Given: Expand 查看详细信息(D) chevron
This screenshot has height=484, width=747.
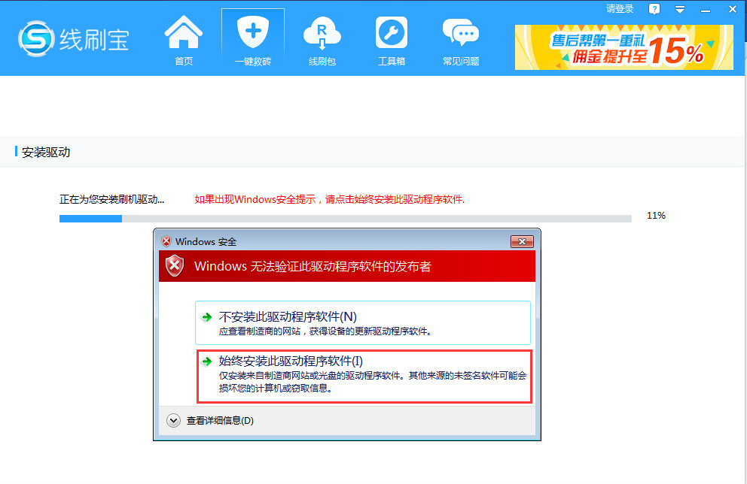Looking at the screenshot, I should pos(173,420).
